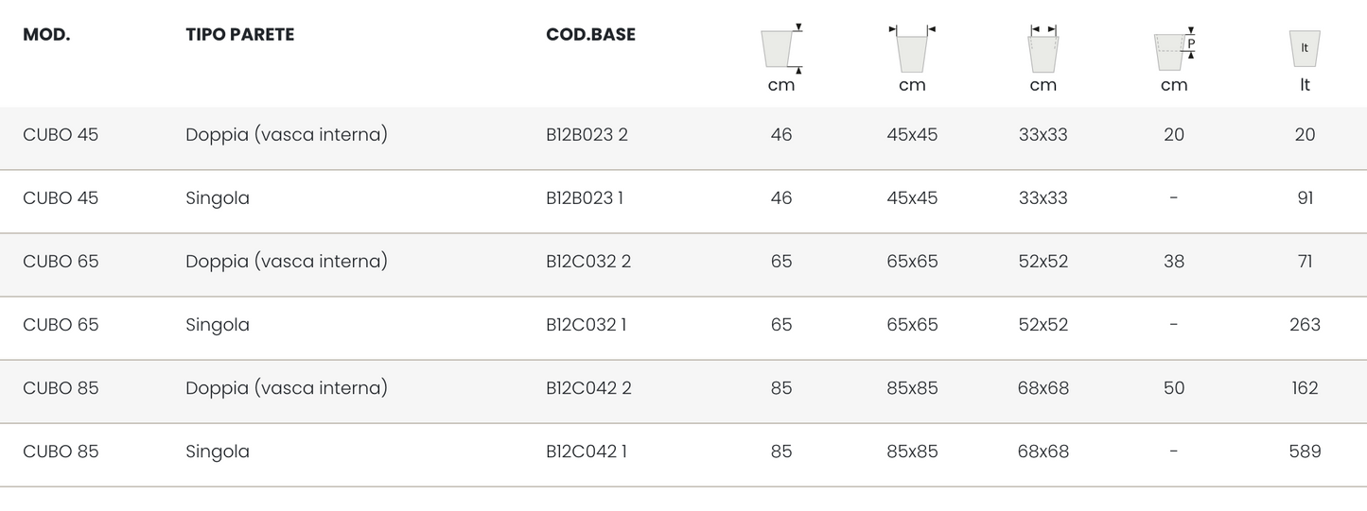Click the TIPO PARETE column header
This screenshot has width=1367, height=511.
coord(239,35)
